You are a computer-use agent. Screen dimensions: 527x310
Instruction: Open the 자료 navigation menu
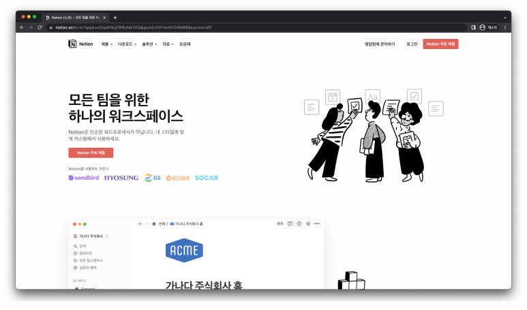[x=168, y=44]
